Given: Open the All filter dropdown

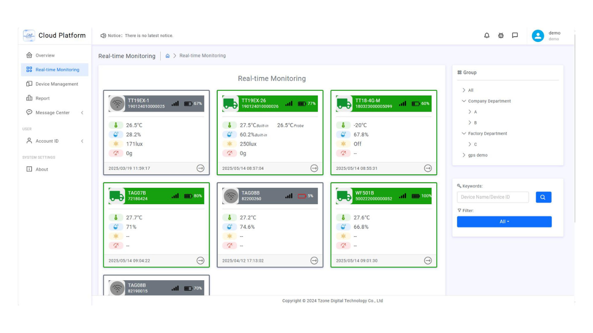Looking at the screenshot, I should [504, 222].
